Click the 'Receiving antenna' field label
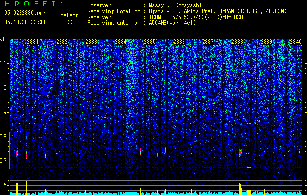 click(x=112, y=23)
